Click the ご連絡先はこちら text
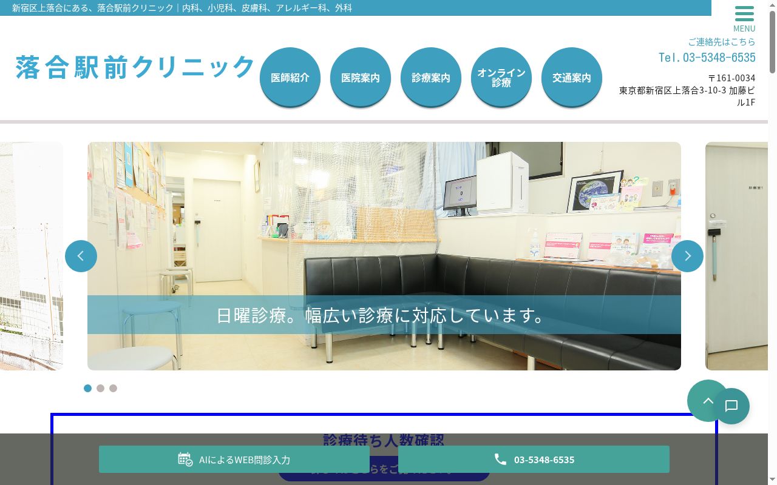 coord(722,42)
